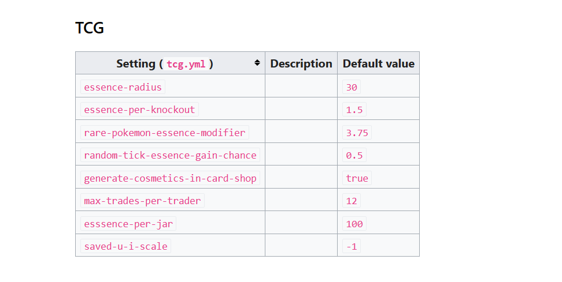Select default value 1.5
The image size is (562, 282).
[x=354, y=110]
